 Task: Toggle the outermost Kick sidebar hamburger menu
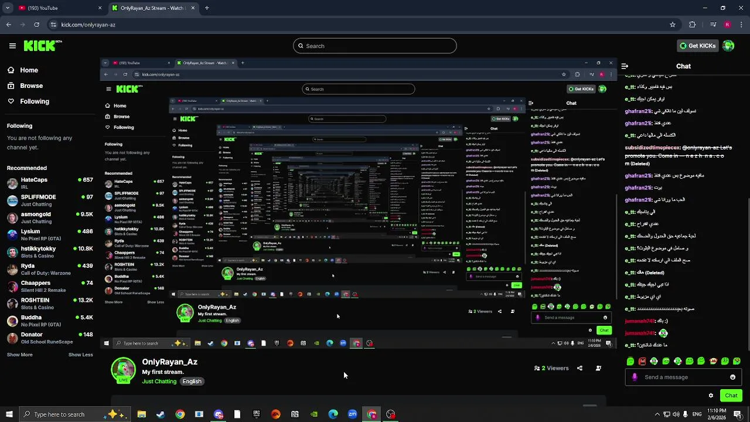pos(12,46)
